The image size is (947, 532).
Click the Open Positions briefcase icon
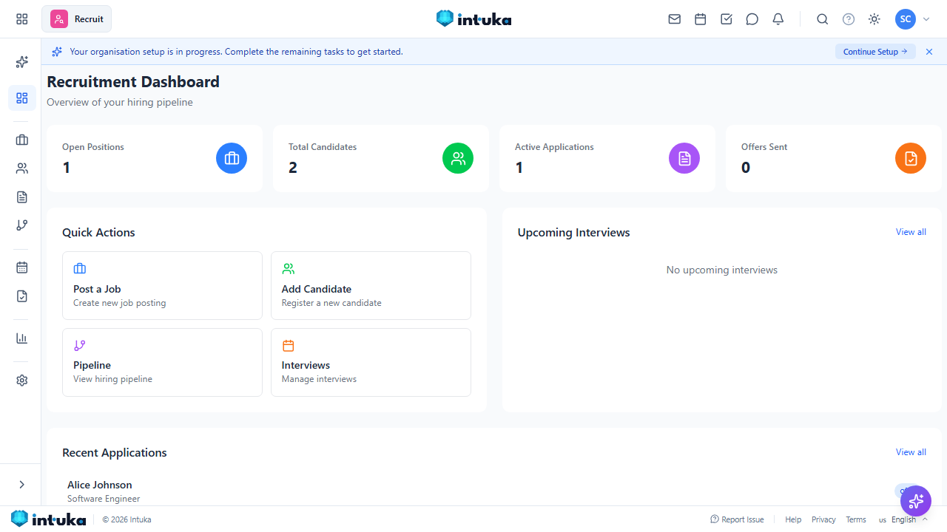(x=232, y=158)
